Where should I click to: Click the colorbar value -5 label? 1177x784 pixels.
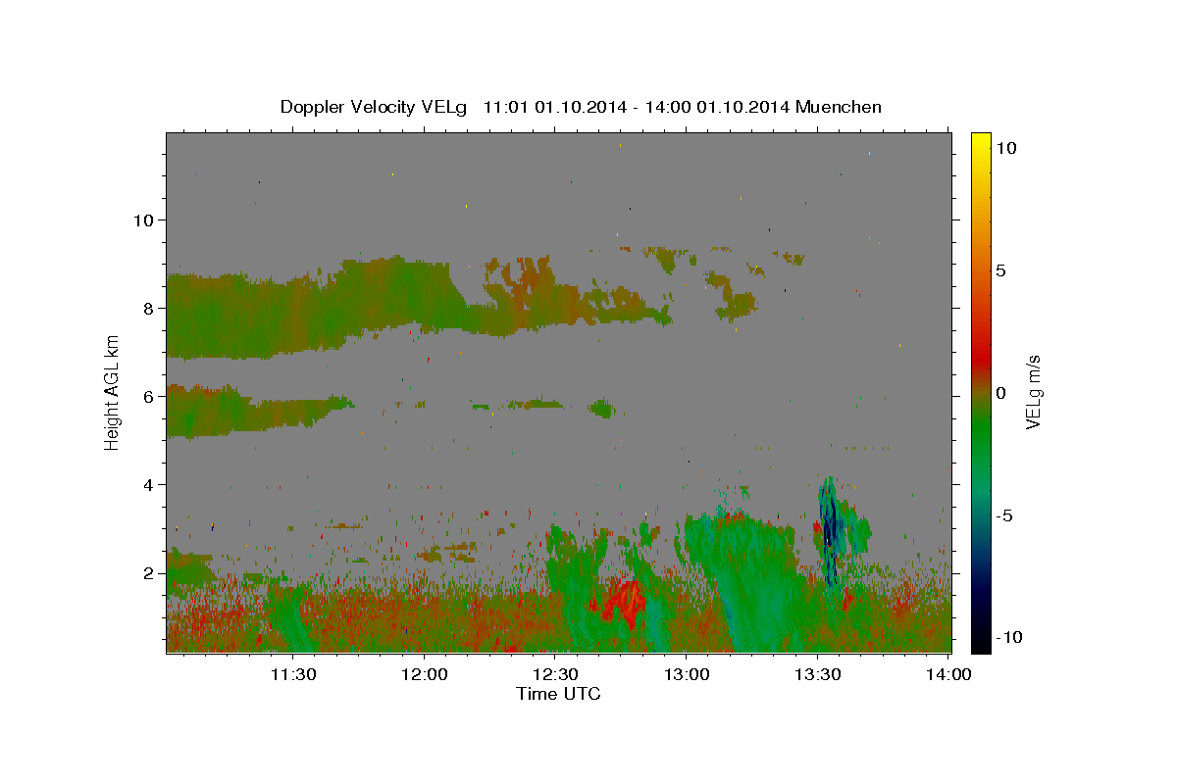tap(1003, 514)
